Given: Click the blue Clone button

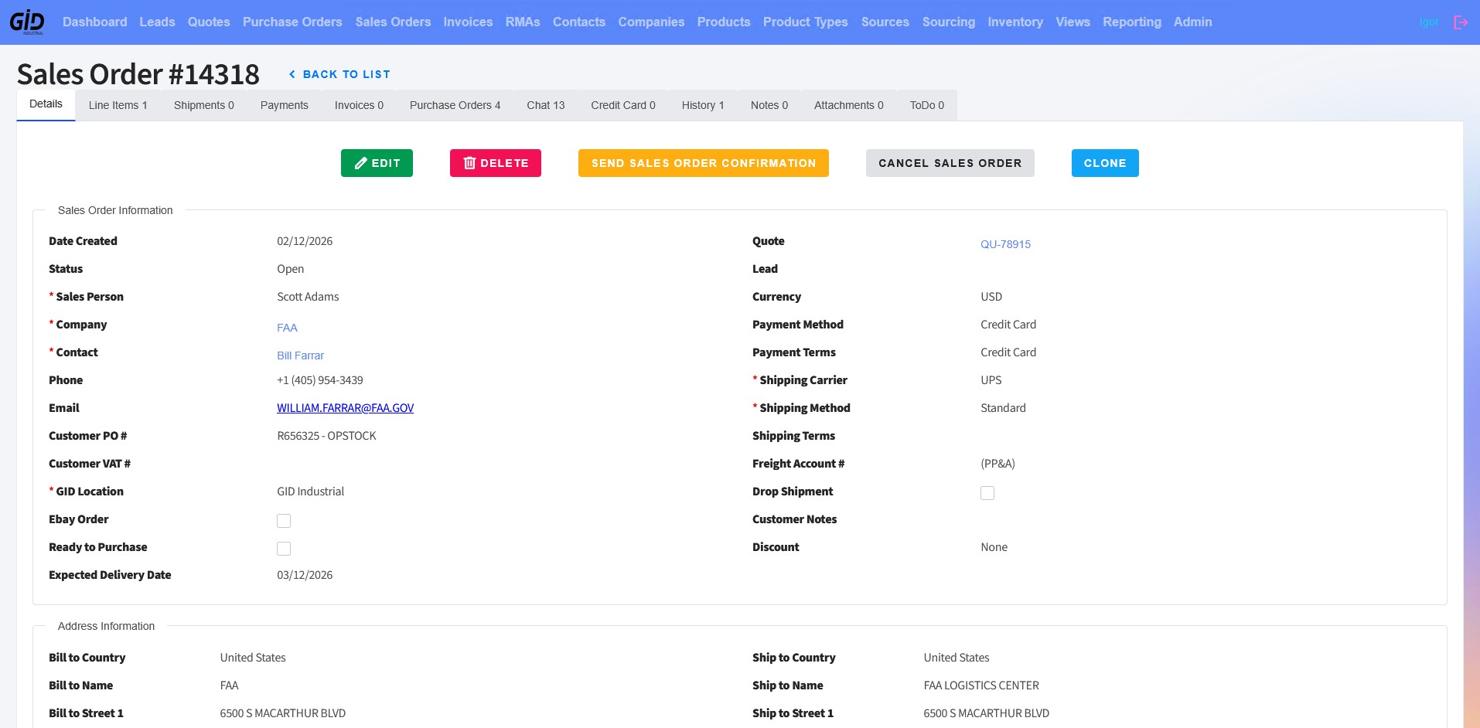Looking at the screenshot, I should click(1105, 163).
